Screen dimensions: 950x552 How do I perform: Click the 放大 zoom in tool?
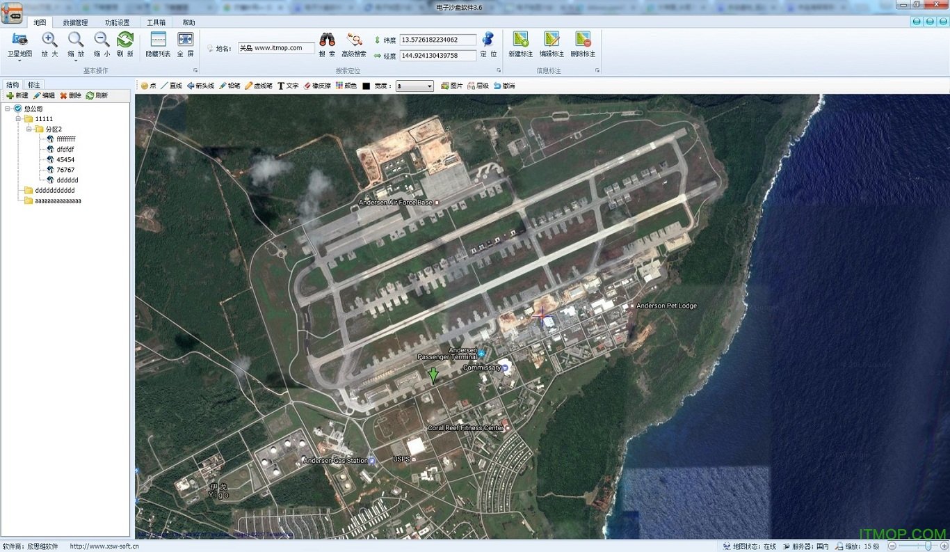(x=49, y=45)
